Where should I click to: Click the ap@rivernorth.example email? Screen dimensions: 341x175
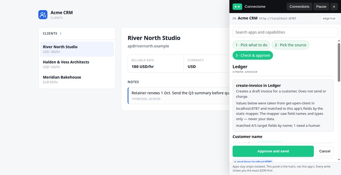[148, 46]
